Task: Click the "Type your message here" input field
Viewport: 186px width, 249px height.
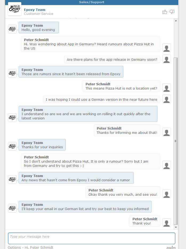Action: (x=92, y=238)
